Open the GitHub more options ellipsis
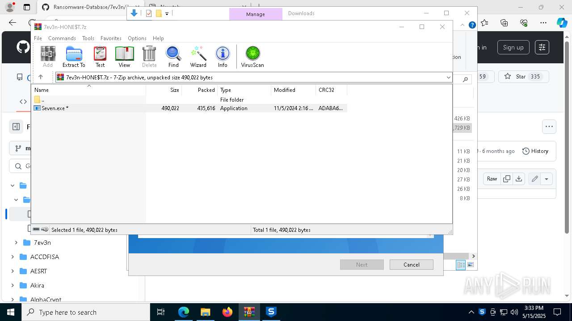 click(x=549, y=127)
